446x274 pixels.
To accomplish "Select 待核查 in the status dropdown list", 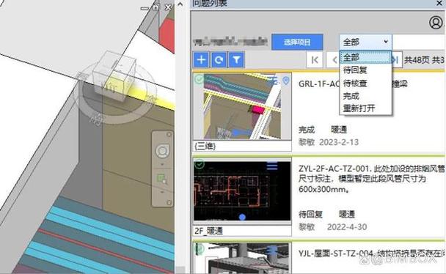I will click(365, 84).
